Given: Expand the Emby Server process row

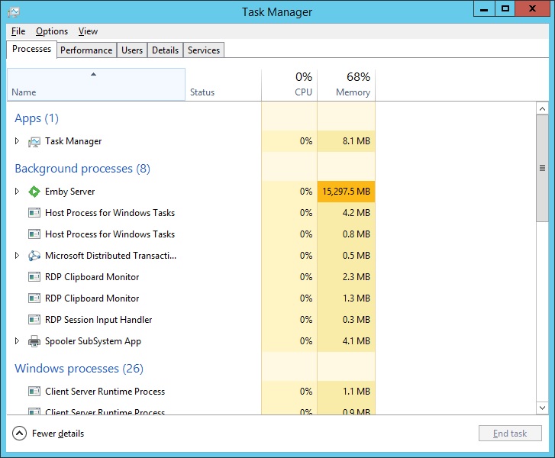Looking at the screenshot, I should (18, 192).
